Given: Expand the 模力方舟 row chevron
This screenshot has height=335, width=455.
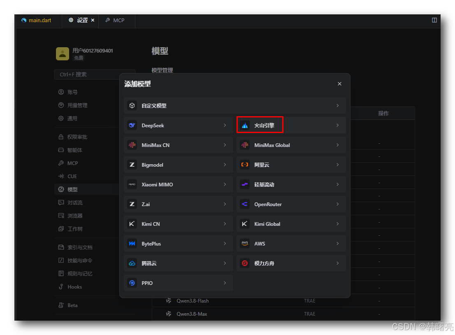Looking at the screenshot, I should pyautogui.click(x=337, y=263).
